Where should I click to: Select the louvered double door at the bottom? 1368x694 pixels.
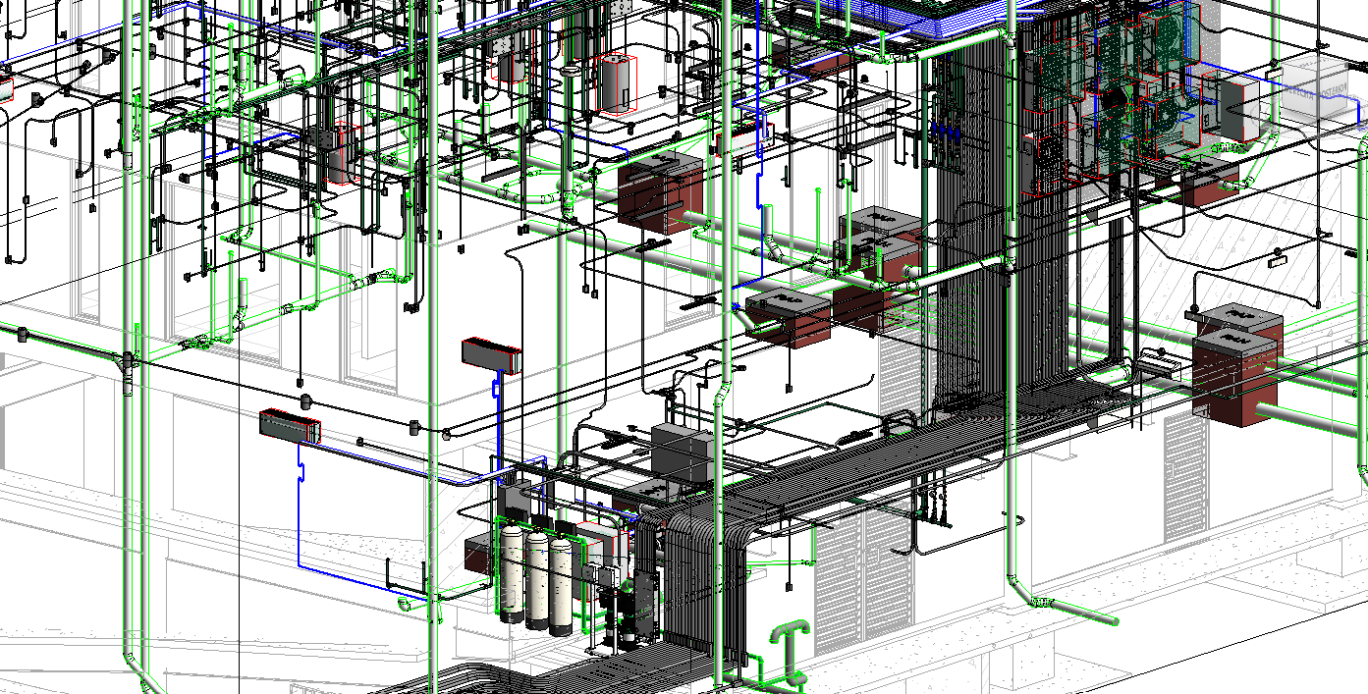(864, 577)
